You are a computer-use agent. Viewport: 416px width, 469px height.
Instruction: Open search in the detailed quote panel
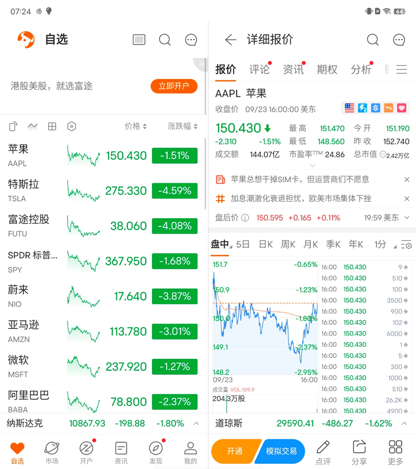373,39
